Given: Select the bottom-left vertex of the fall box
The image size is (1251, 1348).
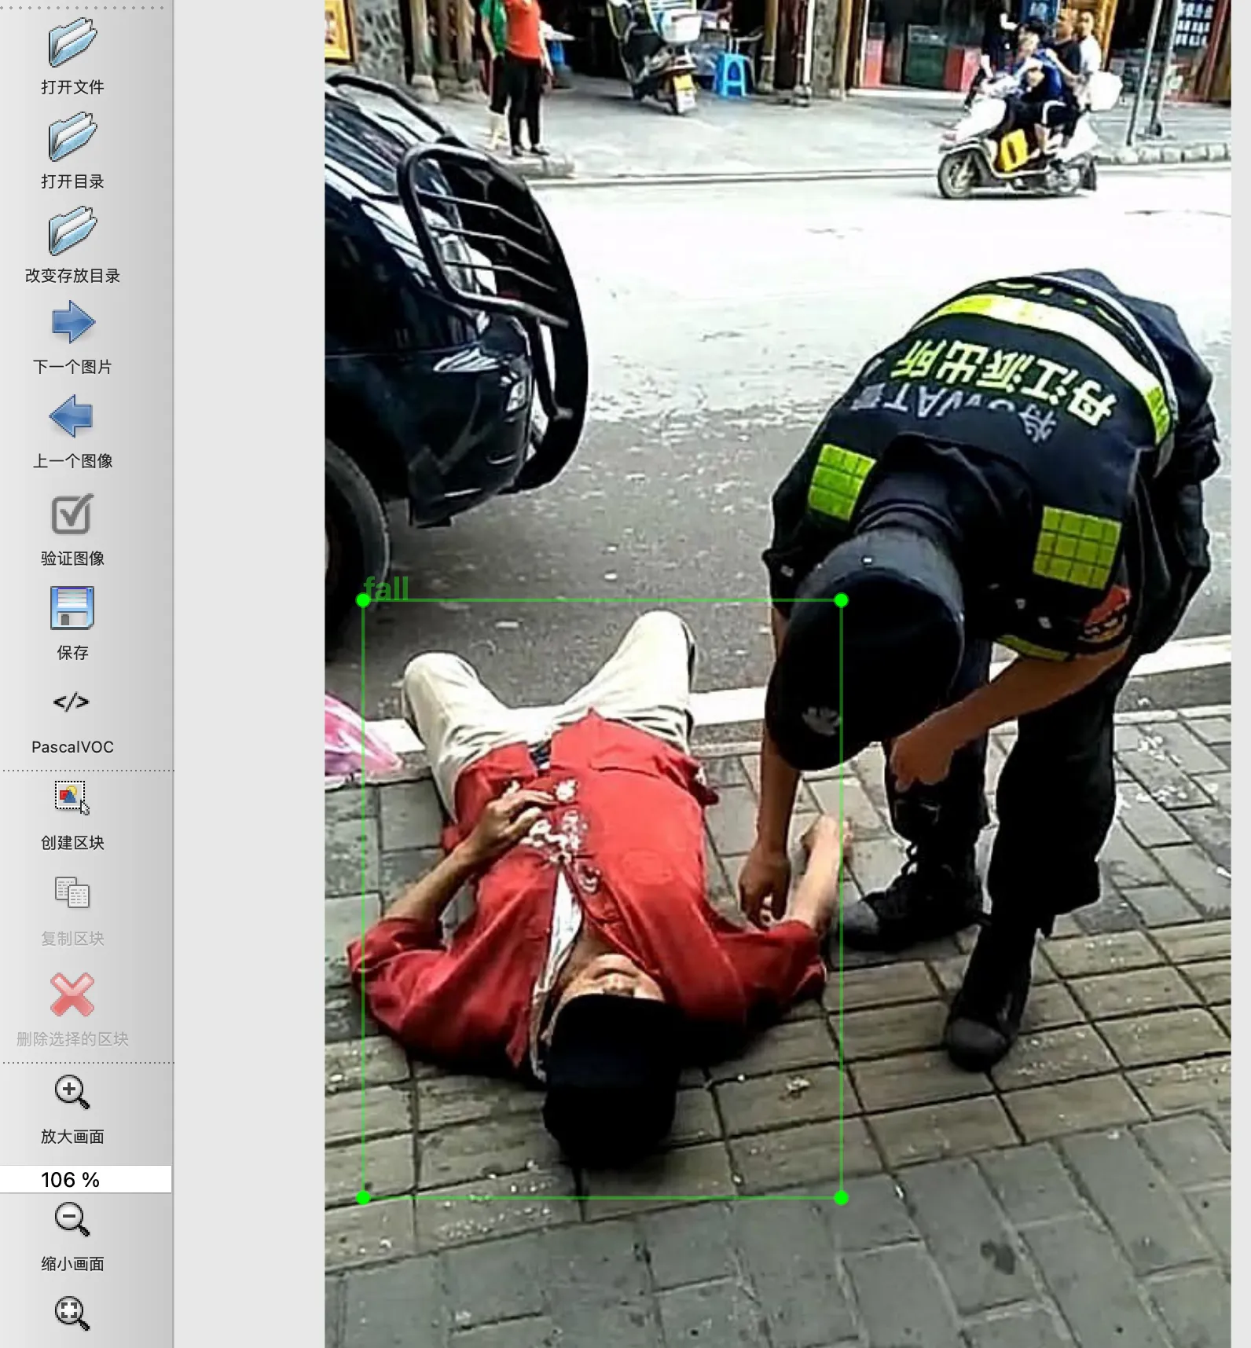Looking at the screenshot, I should coord(363,1198).
